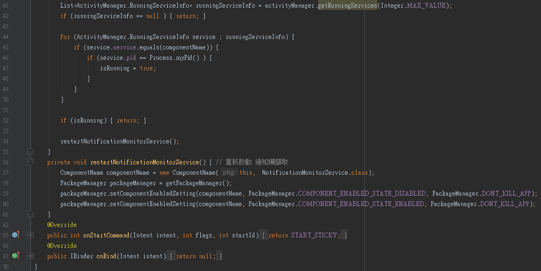Screen dimensions: 541x271
Task: Click the restartNotificationMonitorService method declaration name
Action: [145, 162]
